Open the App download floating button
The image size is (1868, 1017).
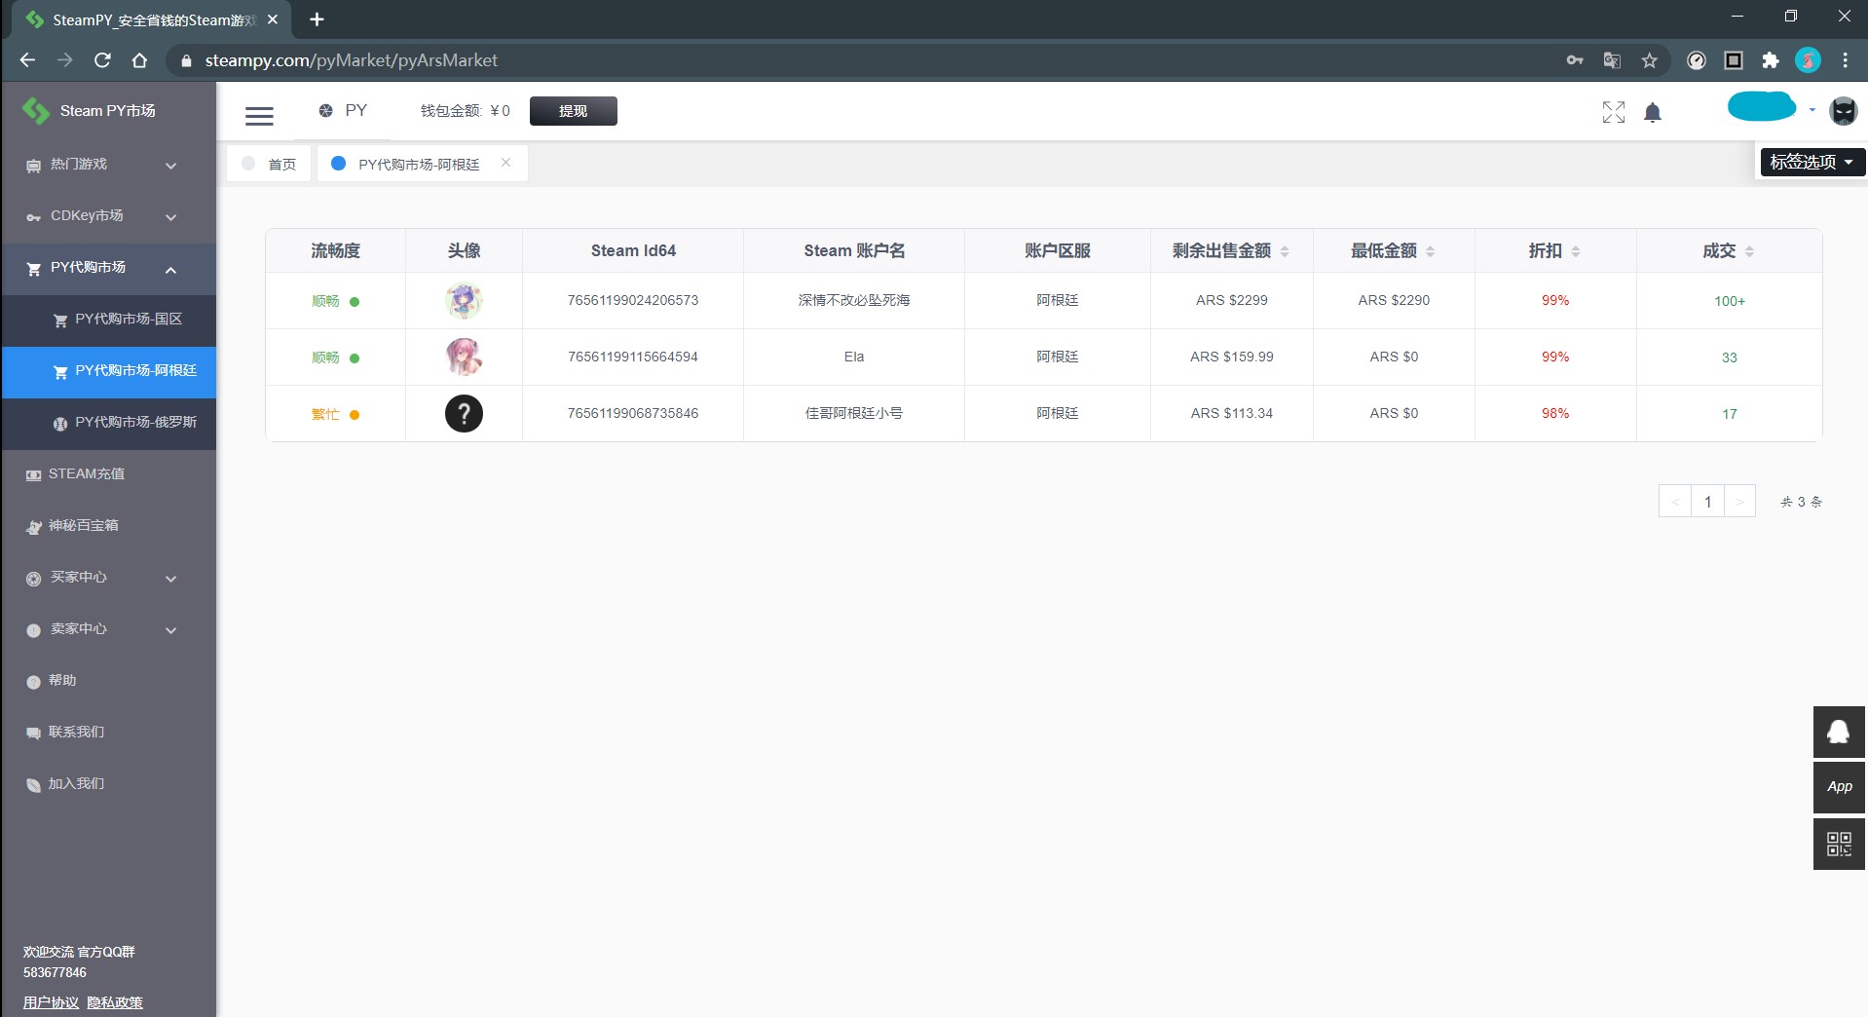click(x=1839, y=787)
